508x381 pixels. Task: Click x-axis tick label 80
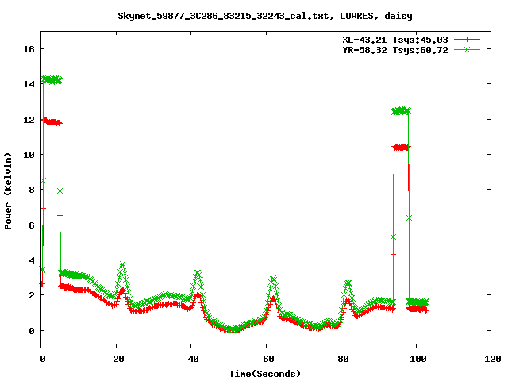pos(343,359)
